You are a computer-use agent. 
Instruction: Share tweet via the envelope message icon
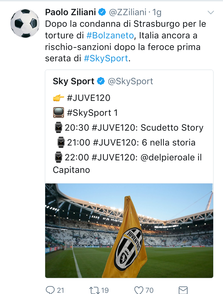click(x=183, y=290)
